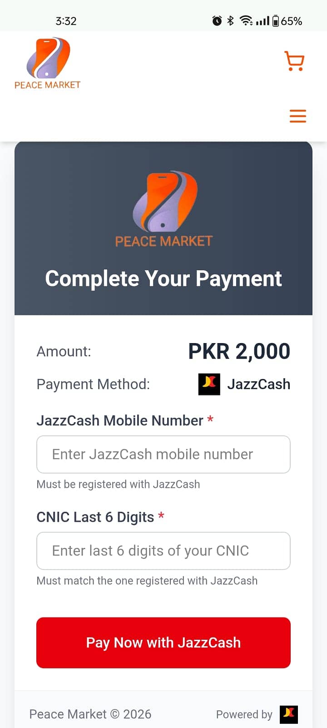Tap the alarm icon in status bar

pyautogui.click(x=217, y=21)
